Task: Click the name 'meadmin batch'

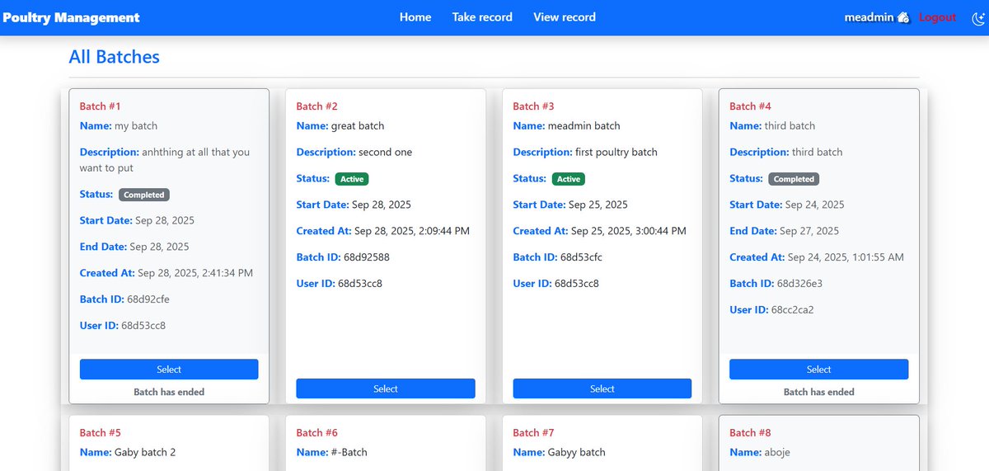Action: point(584,126)
